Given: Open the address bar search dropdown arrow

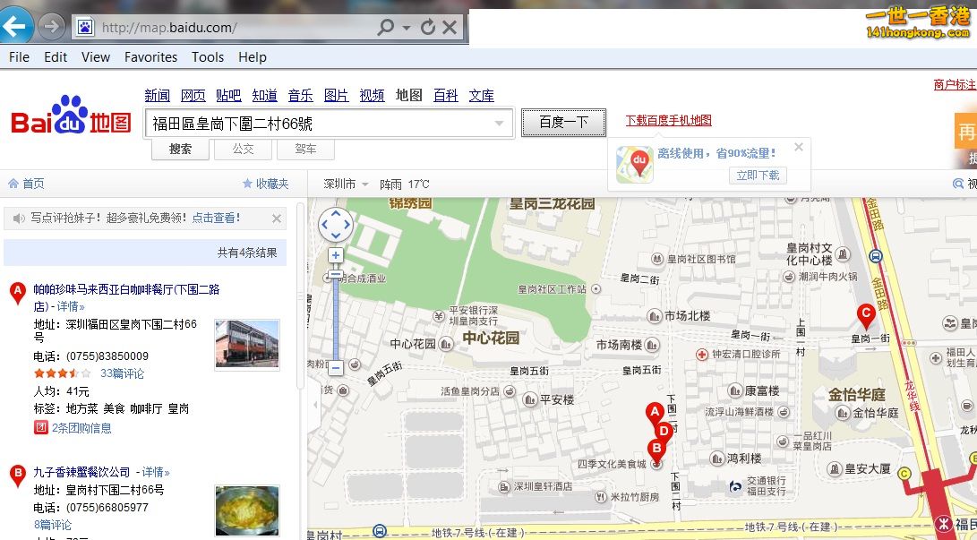Looking at the screenshot, I should coord(406,28).
